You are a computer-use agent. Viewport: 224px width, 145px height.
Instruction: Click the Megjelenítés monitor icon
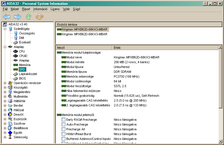click(x=10, y=92)
